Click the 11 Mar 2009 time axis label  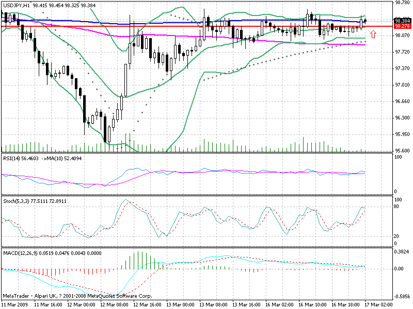[x=15, y=304]
